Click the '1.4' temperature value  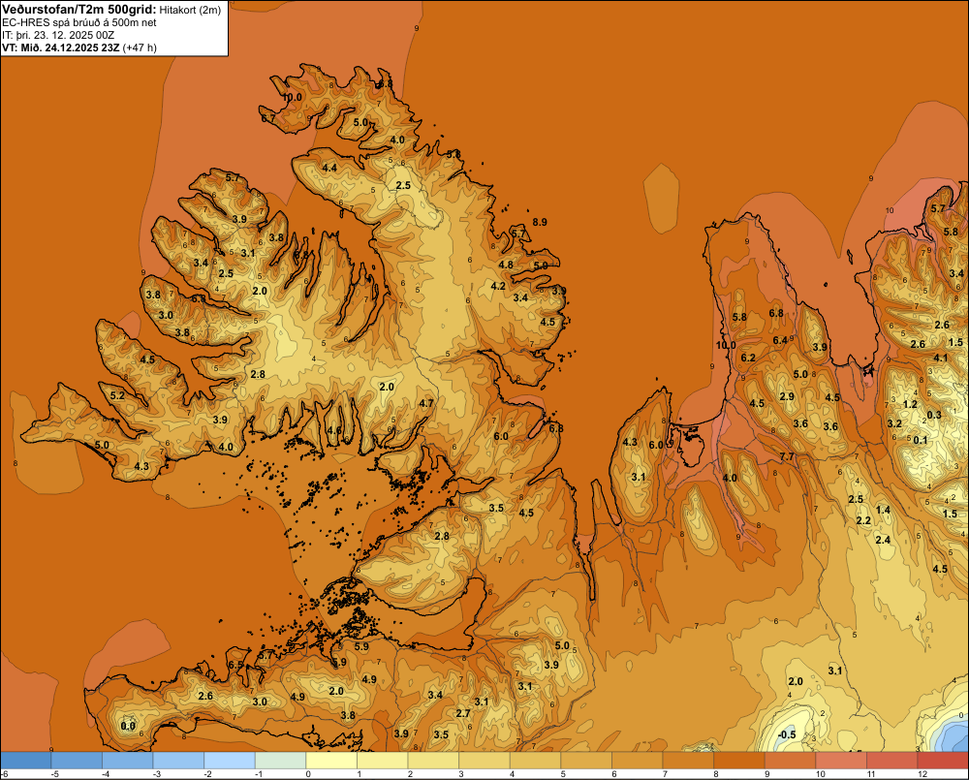pyautogui.click(x=883, y=510)
